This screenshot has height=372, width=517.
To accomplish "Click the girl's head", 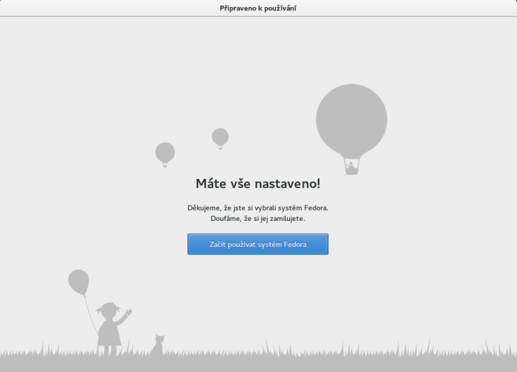I will point(109,311).
